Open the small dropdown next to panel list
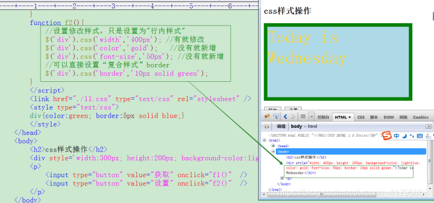The image size is (434, 203). pyautogui.click(x=312, y=117)
